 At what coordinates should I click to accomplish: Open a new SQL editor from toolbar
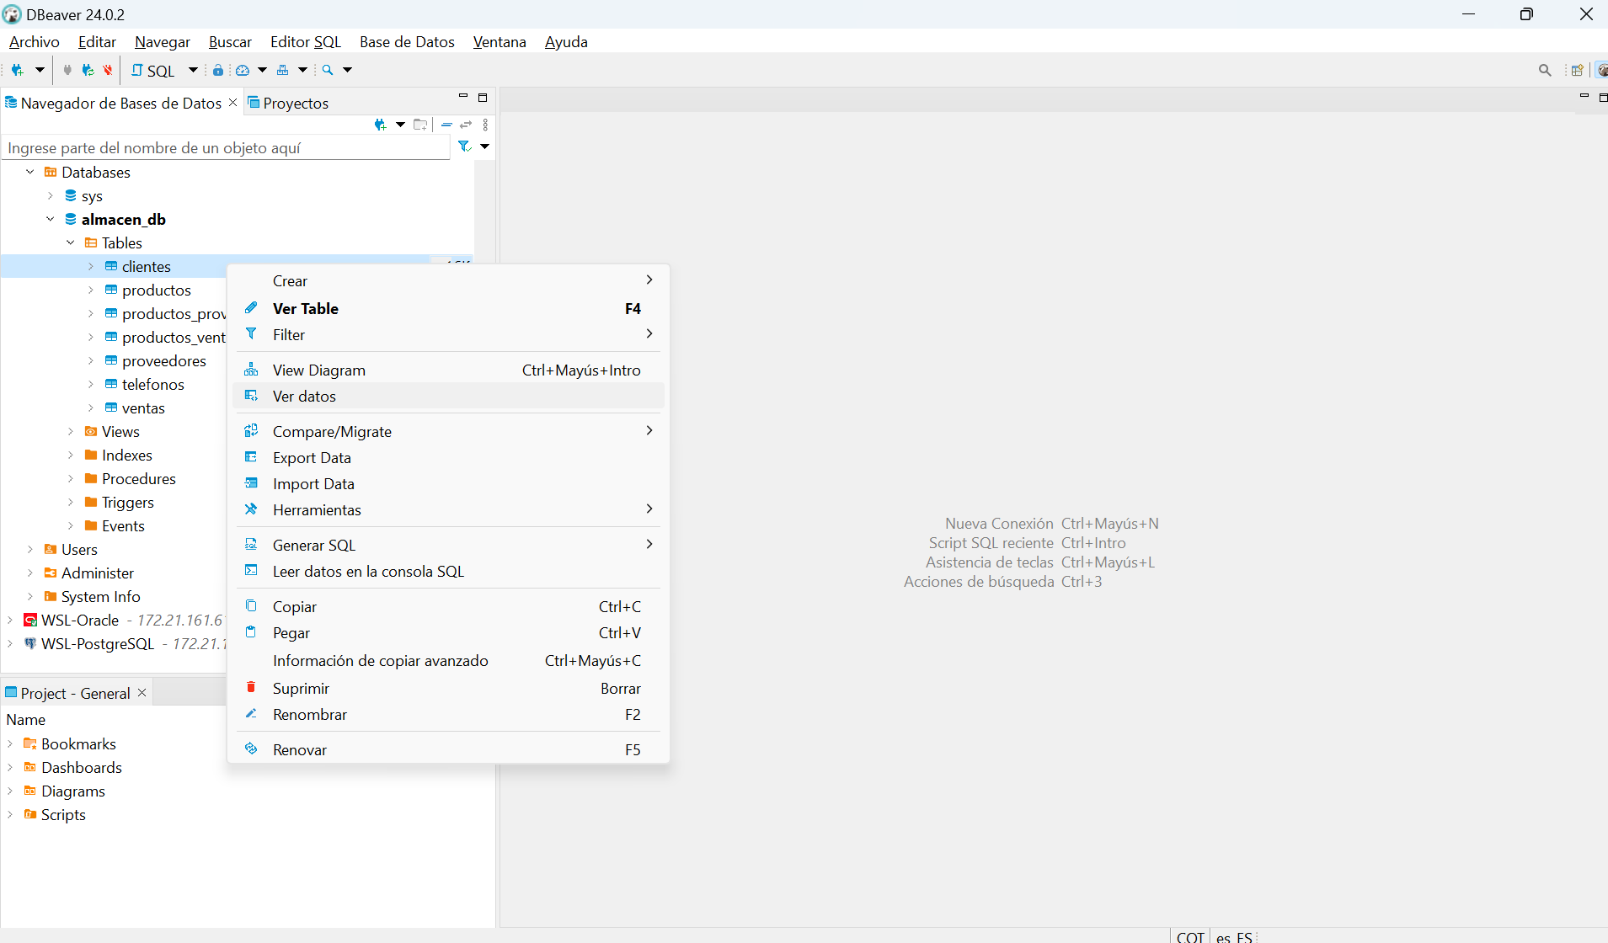click(x=152, y=71)
